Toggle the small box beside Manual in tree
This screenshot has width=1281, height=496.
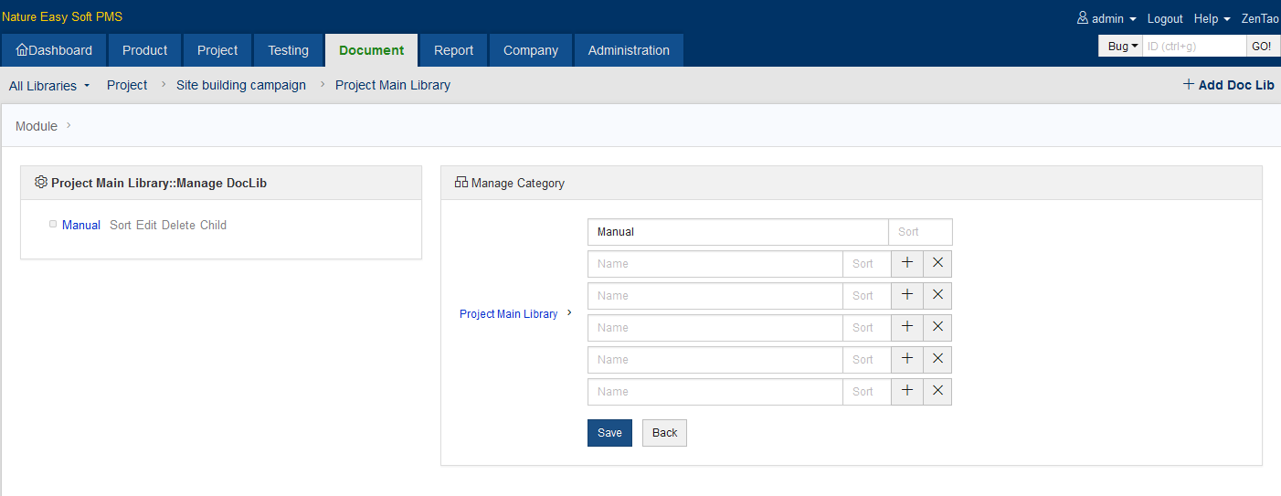[x=53, y=224]
